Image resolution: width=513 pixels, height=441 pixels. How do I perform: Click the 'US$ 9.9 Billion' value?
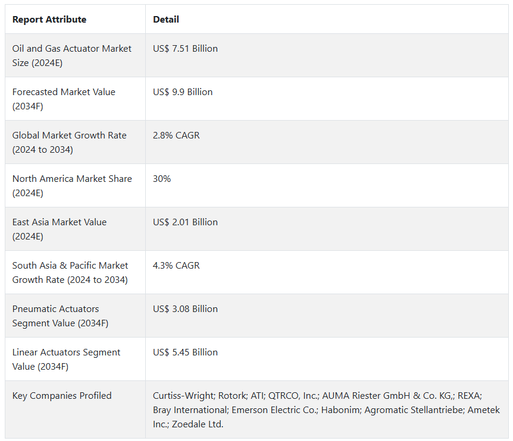point(183,92)
